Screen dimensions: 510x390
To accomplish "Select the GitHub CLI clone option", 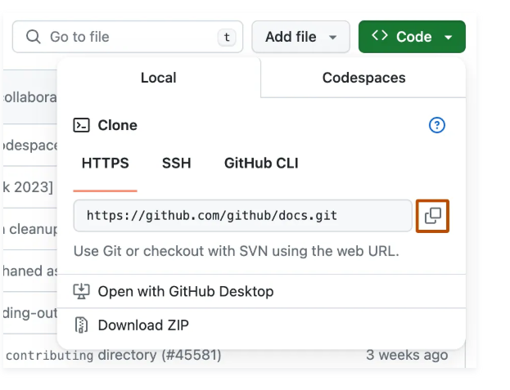I will click(x=261, y=163).
